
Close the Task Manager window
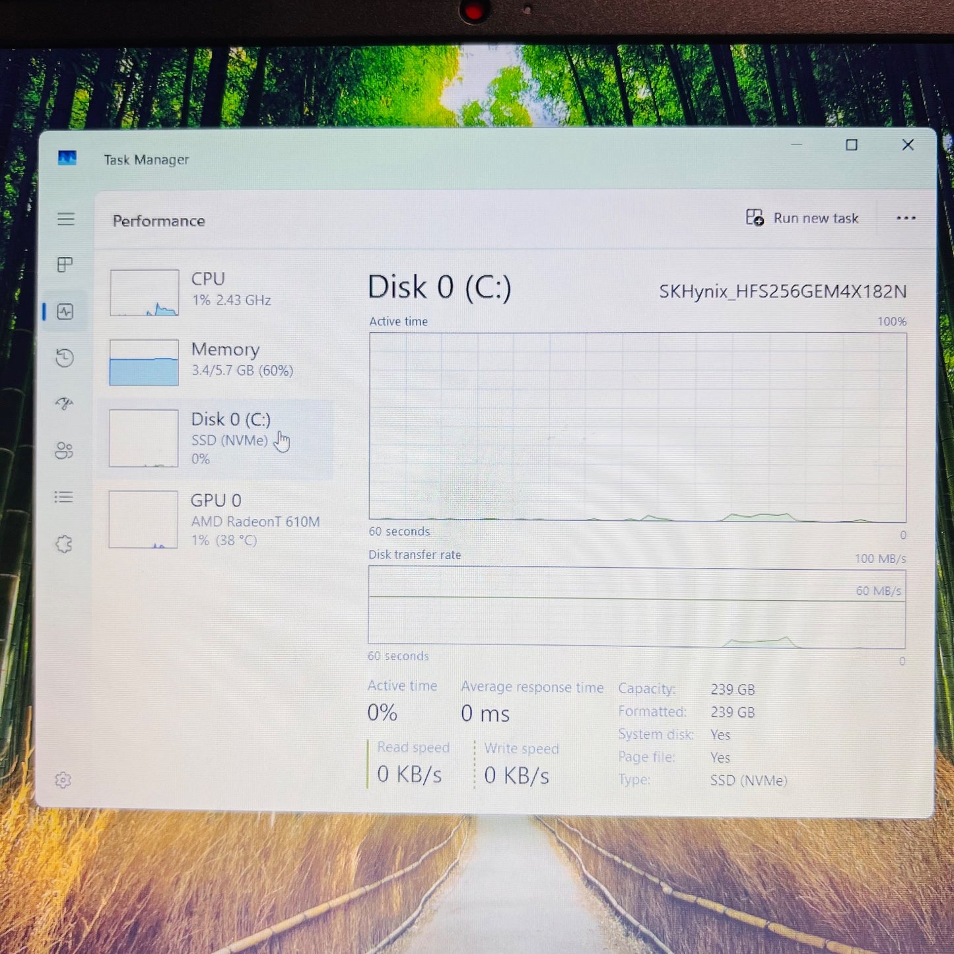[x=908, y=145]
